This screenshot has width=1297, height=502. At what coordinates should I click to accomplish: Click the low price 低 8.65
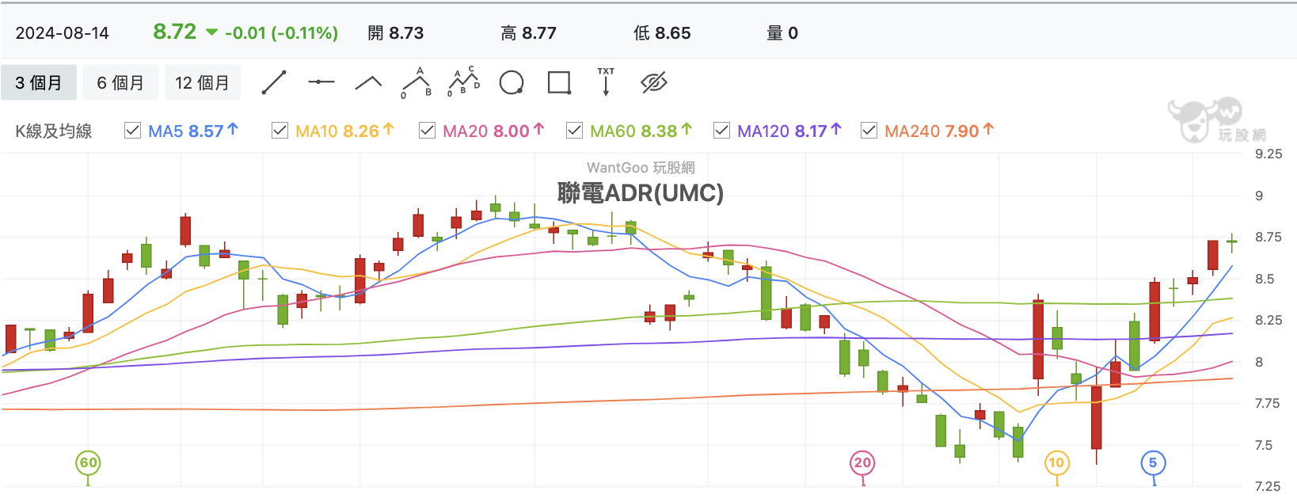(663, 33)
